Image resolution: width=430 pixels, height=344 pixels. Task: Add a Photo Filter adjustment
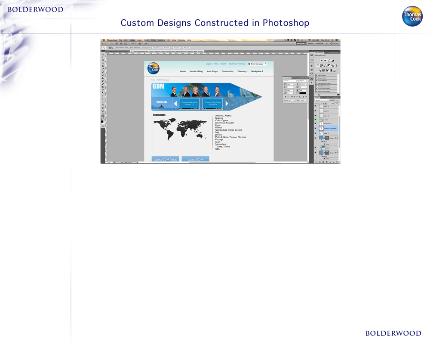click(x=333, y=65)
